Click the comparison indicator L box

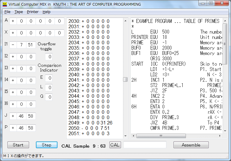pos(49,88)
